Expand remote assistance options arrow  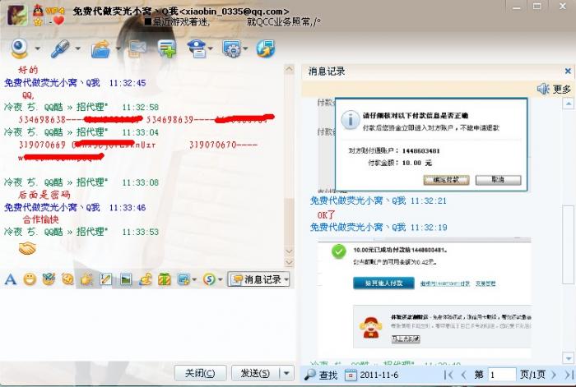(x=211, y=48)
